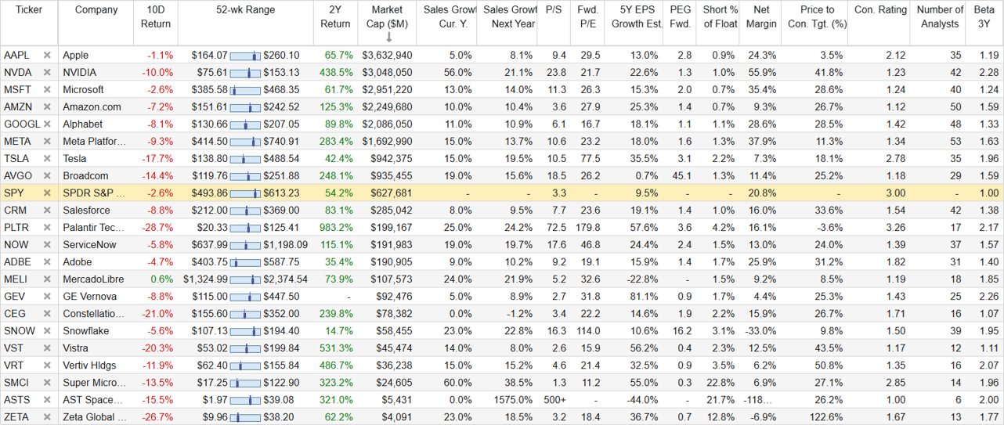Image resolution: width=1004 pixels, height=425 pixels.
Task: Remove ADBE row using its × icon
Action: point(47,262)
